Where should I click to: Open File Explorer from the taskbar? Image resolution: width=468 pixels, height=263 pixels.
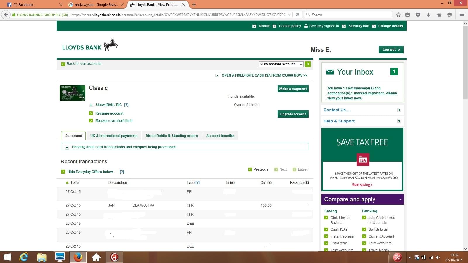(x=42, y=257)
